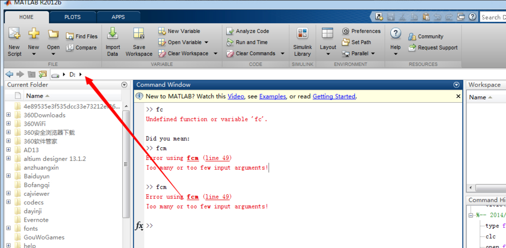Open the Help menu button
The width and height of the screenshot is (506, 248).
pos(395,42)
